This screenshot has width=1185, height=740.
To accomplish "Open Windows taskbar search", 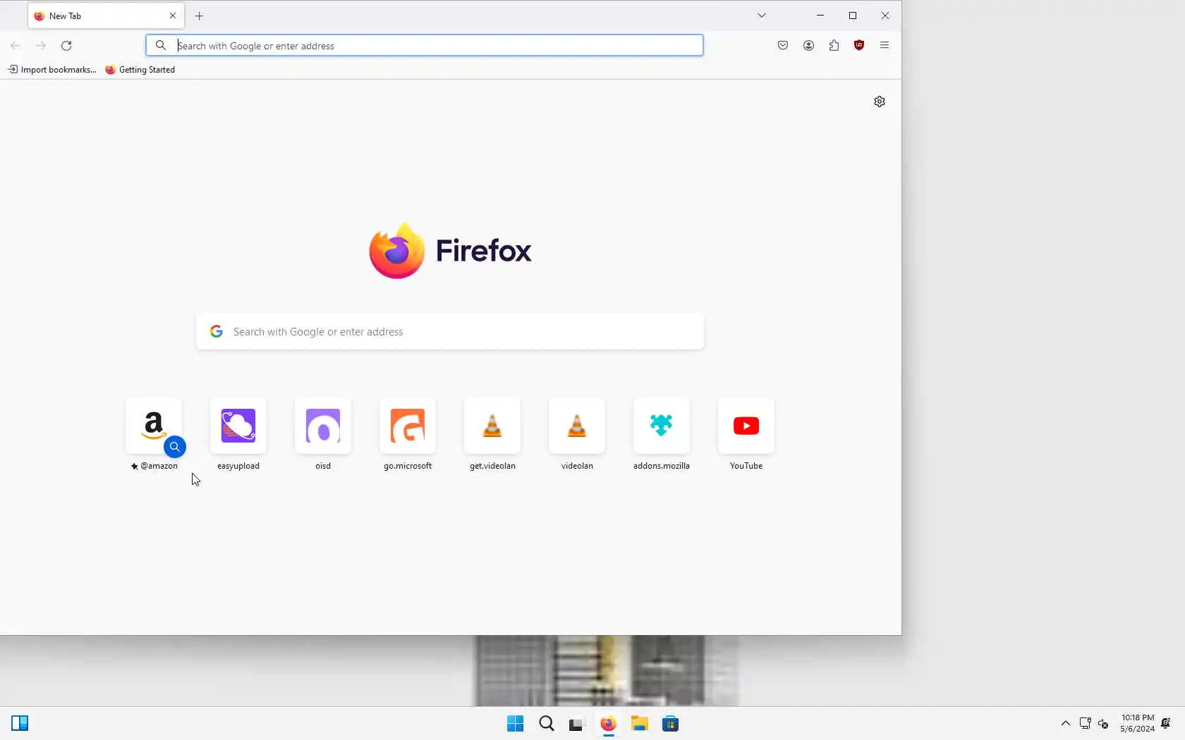I will (x=547, y=724).
